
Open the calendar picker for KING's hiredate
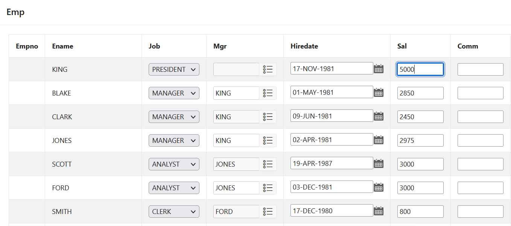click(379, 69)
